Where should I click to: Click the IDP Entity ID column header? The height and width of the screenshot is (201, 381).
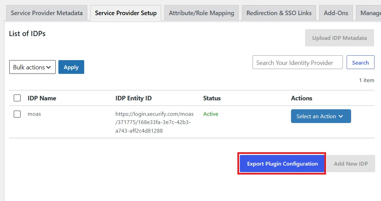[133, 98]
